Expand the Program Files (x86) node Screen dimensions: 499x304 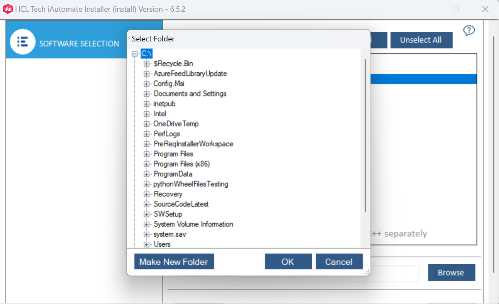tap(147, 164)
